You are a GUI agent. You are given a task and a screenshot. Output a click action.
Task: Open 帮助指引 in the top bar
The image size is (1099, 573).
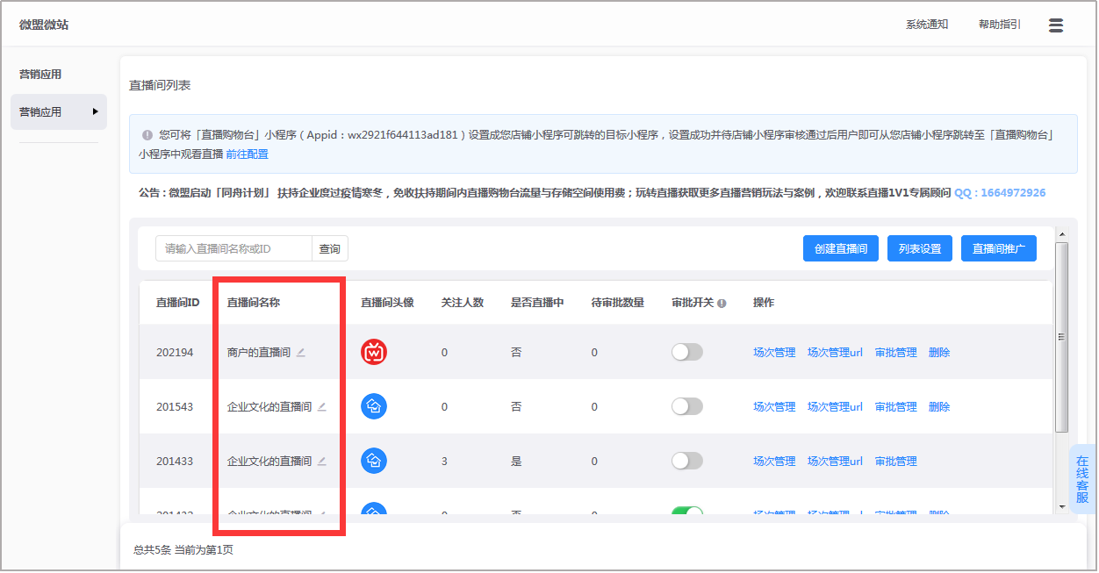coord(999,25)
